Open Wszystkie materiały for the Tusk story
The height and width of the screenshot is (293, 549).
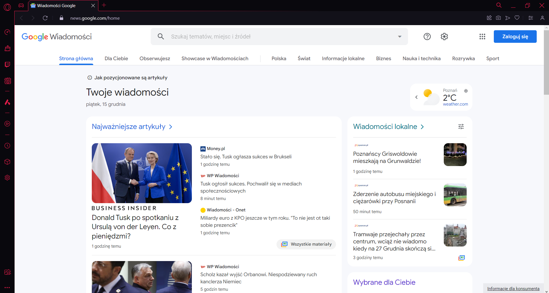(306, 244)
